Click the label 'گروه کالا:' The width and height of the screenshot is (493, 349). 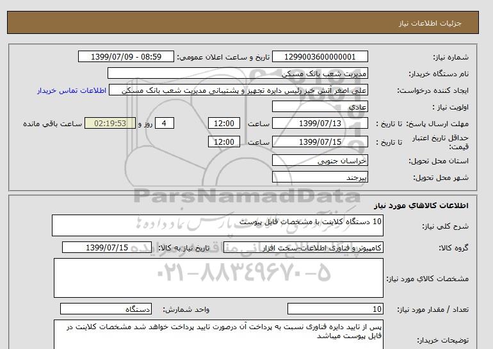[x=454, y=248]
